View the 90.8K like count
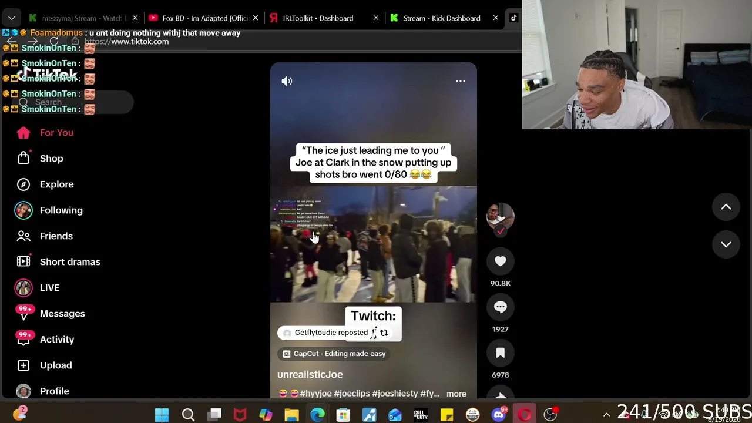 point(501,283)
